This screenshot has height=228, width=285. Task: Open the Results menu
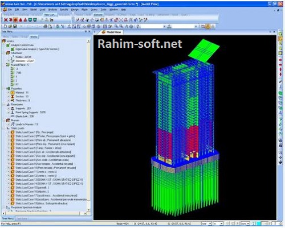click(x=64, y=10)
